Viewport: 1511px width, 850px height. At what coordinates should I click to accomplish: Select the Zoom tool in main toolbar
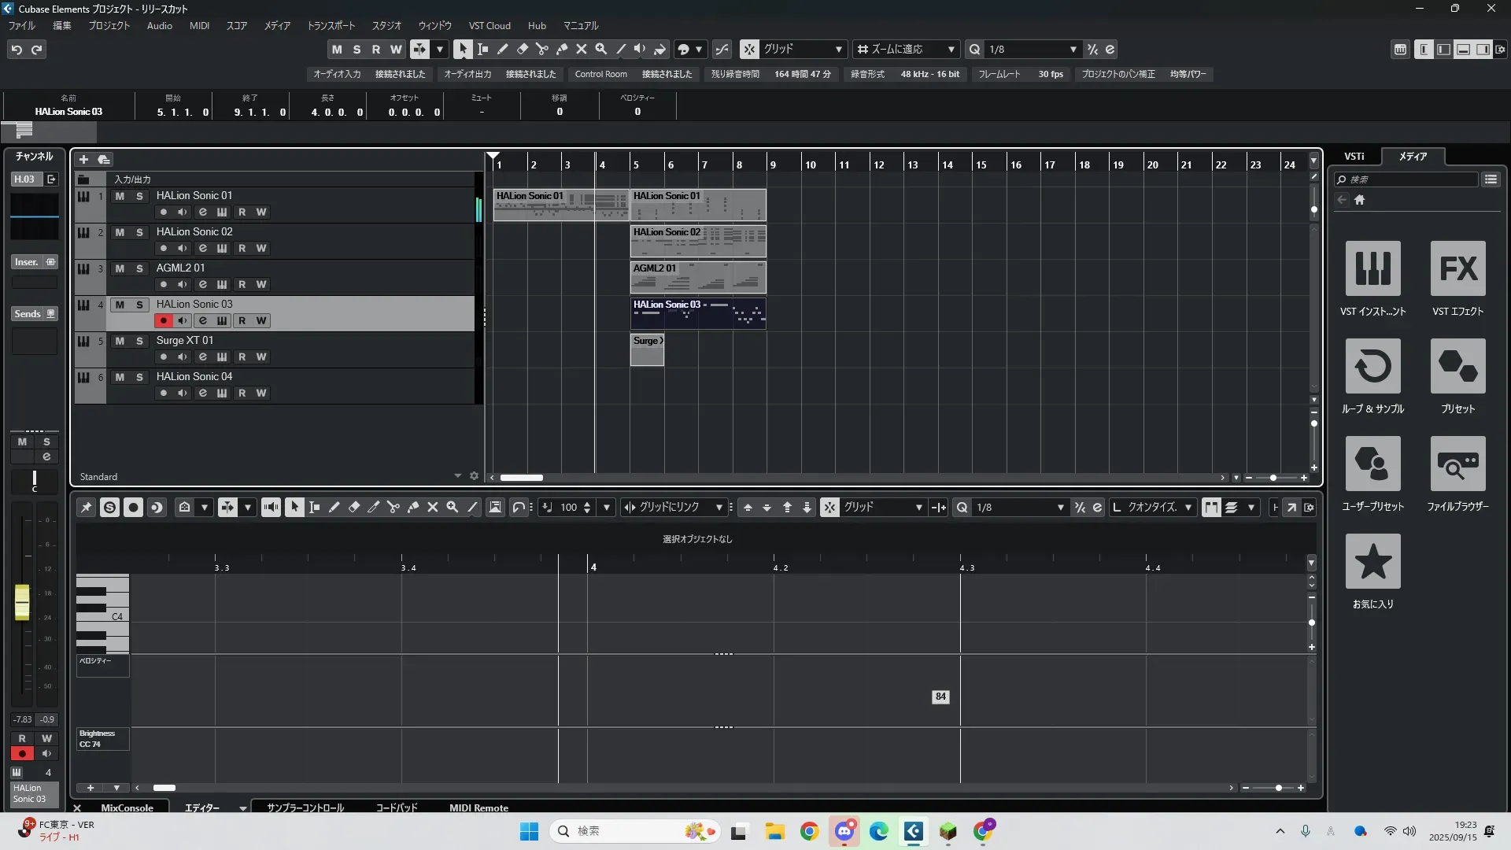click(600, 49)
